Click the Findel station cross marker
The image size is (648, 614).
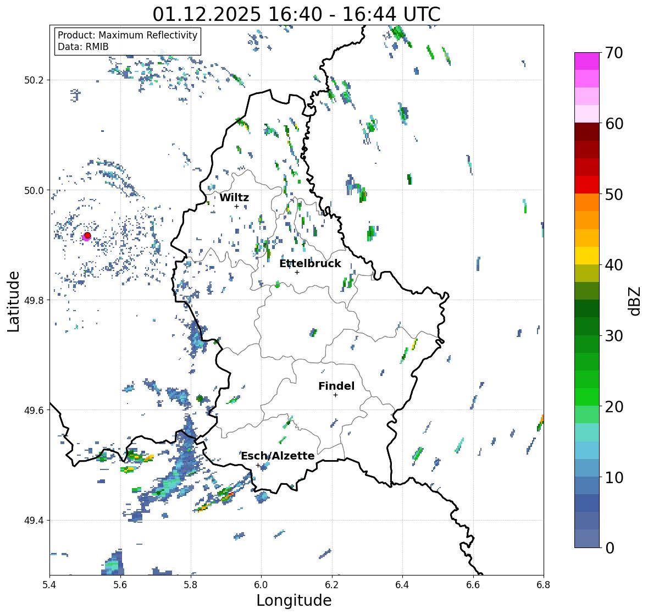point(336,395)
